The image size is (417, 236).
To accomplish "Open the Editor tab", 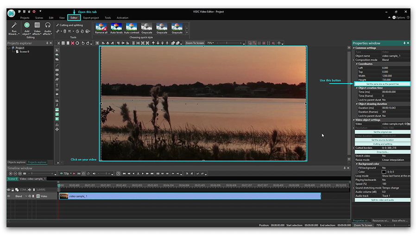I will pos(74,18).
